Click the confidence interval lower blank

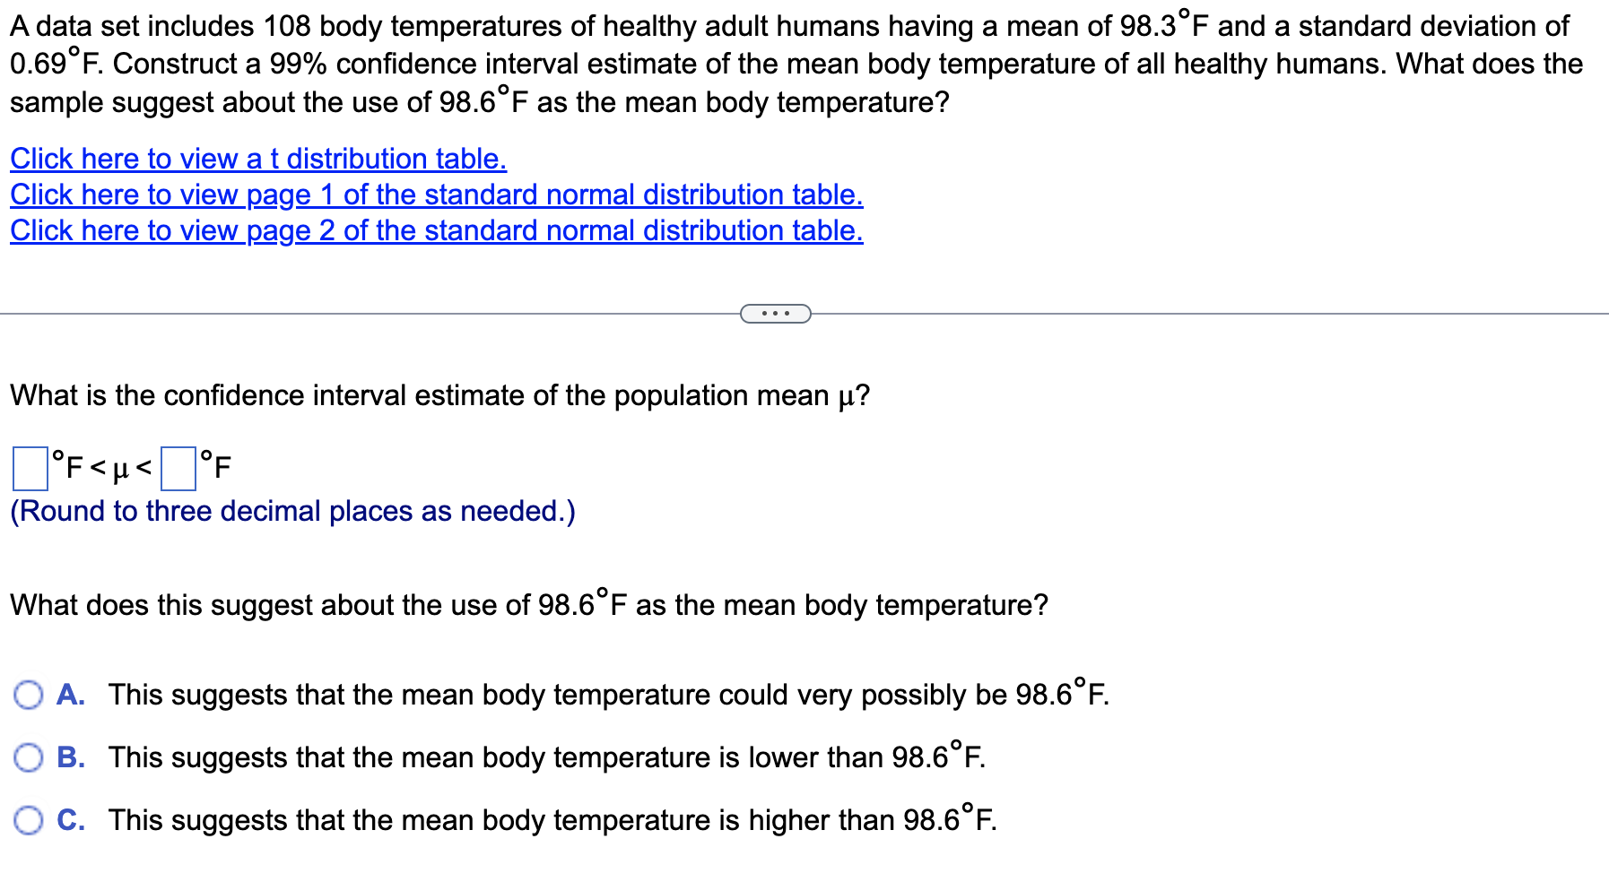pyautogui.click(x=30, y=467)
